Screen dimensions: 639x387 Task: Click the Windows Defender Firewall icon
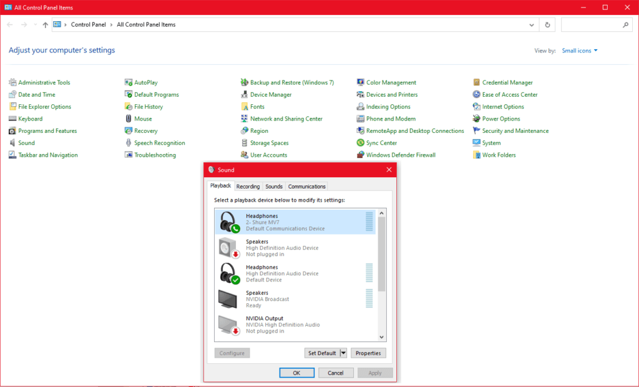click(x=361, y=155)
